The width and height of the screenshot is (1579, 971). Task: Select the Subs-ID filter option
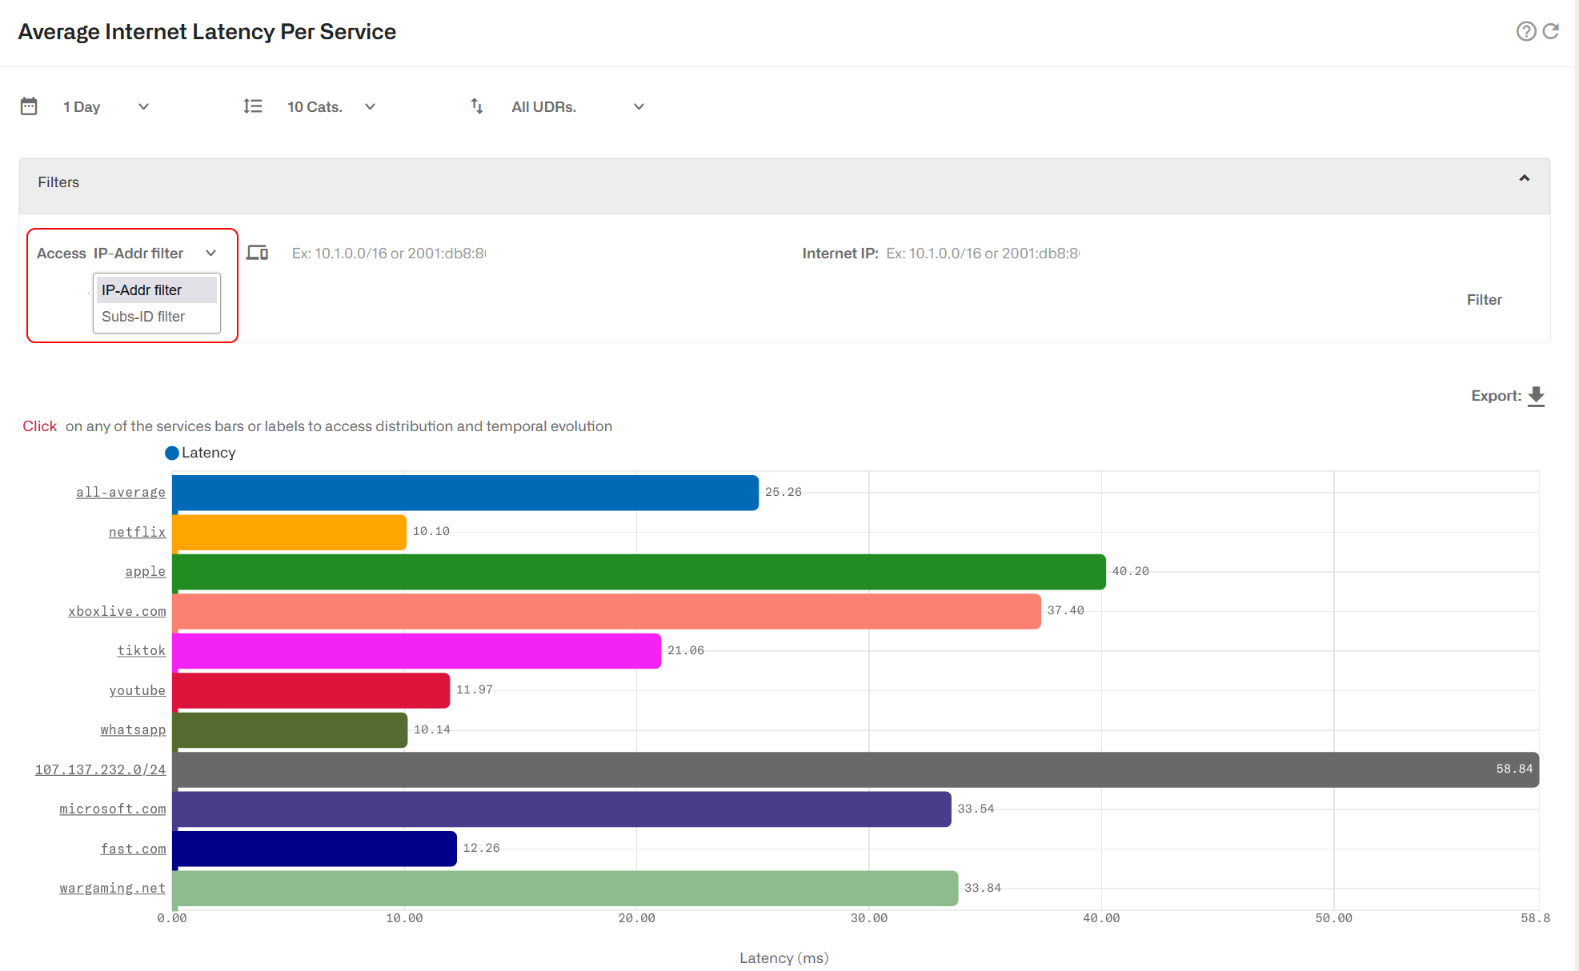(x=157, y=317)
